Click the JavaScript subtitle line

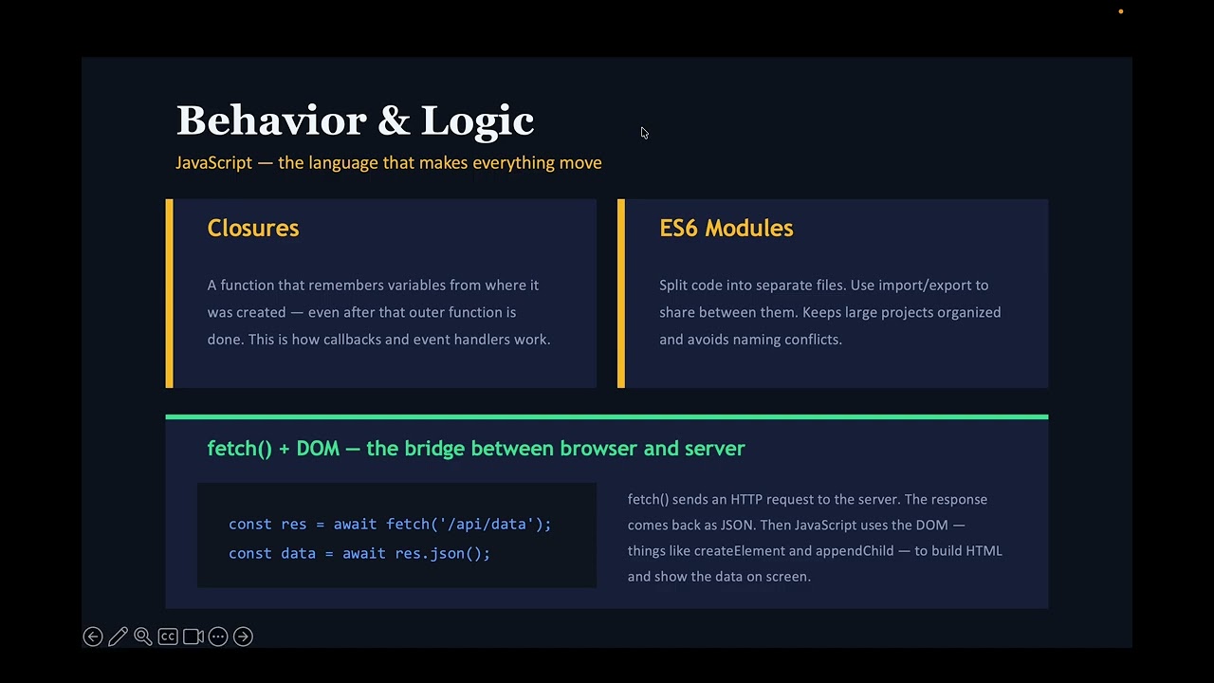[389, 162]
